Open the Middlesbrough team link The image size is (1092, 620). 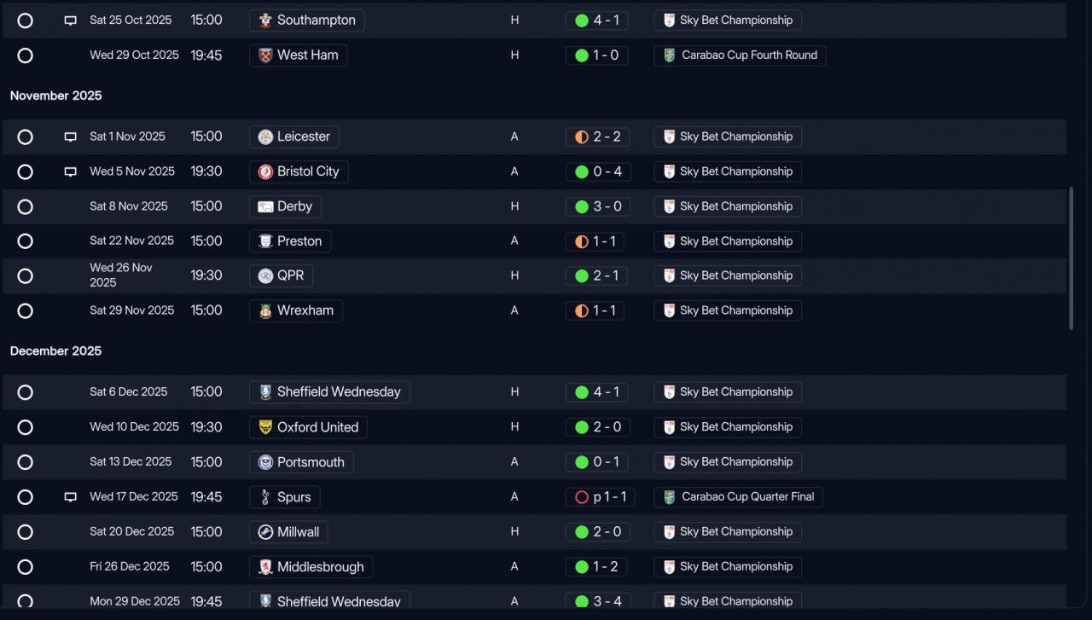311,567
